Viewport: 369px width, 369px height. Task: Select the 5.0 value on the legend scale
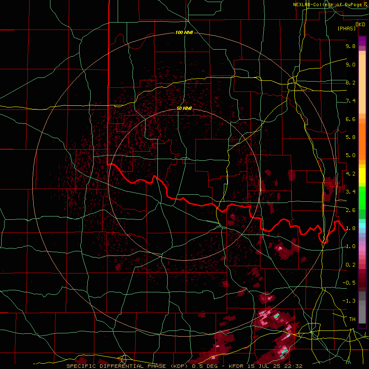[x=351, y=155]
